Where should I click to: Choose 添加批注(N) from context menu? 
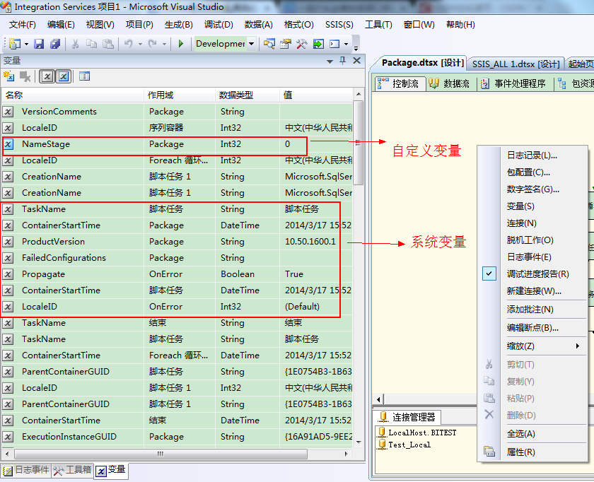click(x=530, y=309)
